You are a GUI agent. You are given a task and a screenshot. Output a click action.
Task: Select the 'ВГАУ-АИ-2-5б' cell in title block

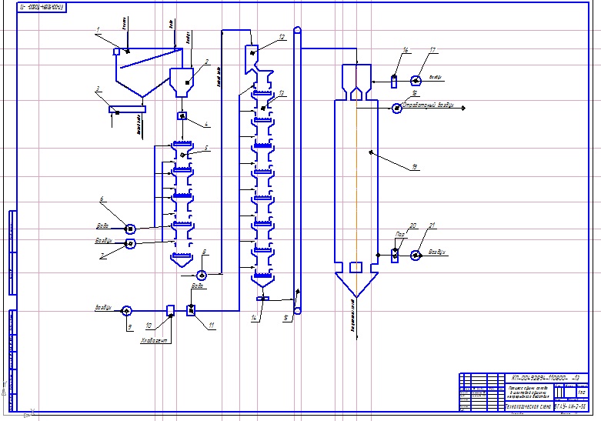coord(570,406)
